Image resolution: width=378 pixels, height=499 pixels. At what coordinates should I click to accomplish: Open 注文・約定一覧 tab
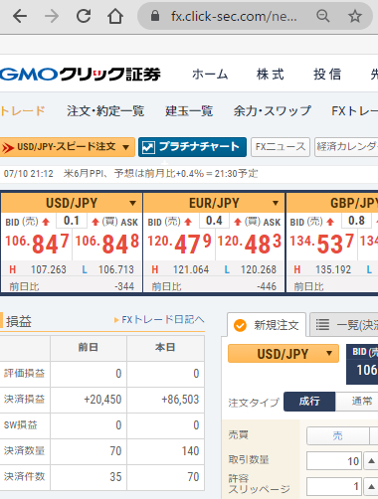(x=105, y=110)
